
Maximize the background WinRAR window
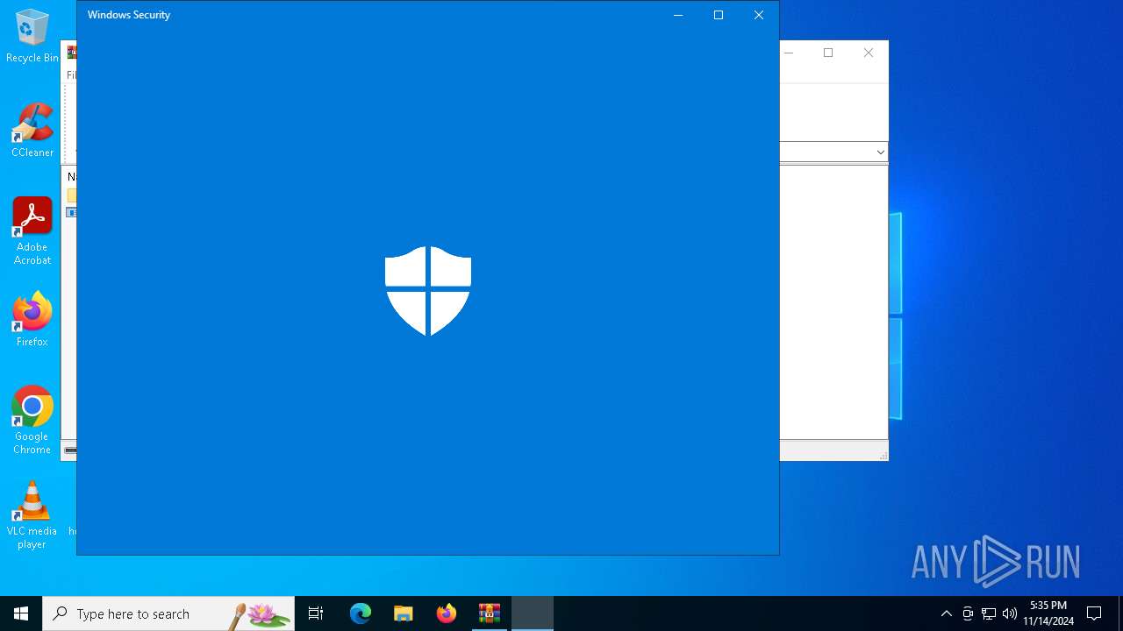[828, 53]
